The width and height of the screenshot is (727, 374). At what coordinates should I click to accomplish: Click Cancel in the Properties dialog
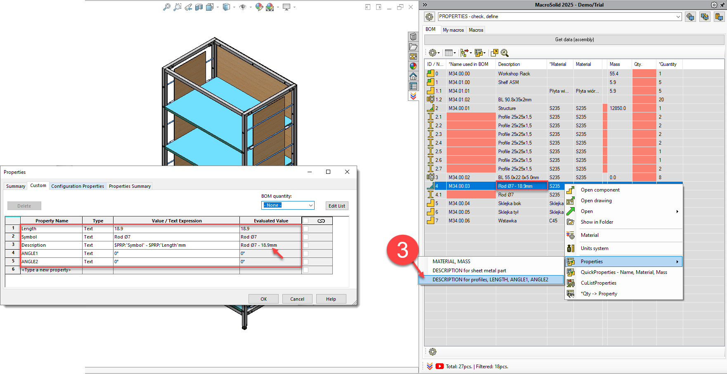(x=297, y=299)
